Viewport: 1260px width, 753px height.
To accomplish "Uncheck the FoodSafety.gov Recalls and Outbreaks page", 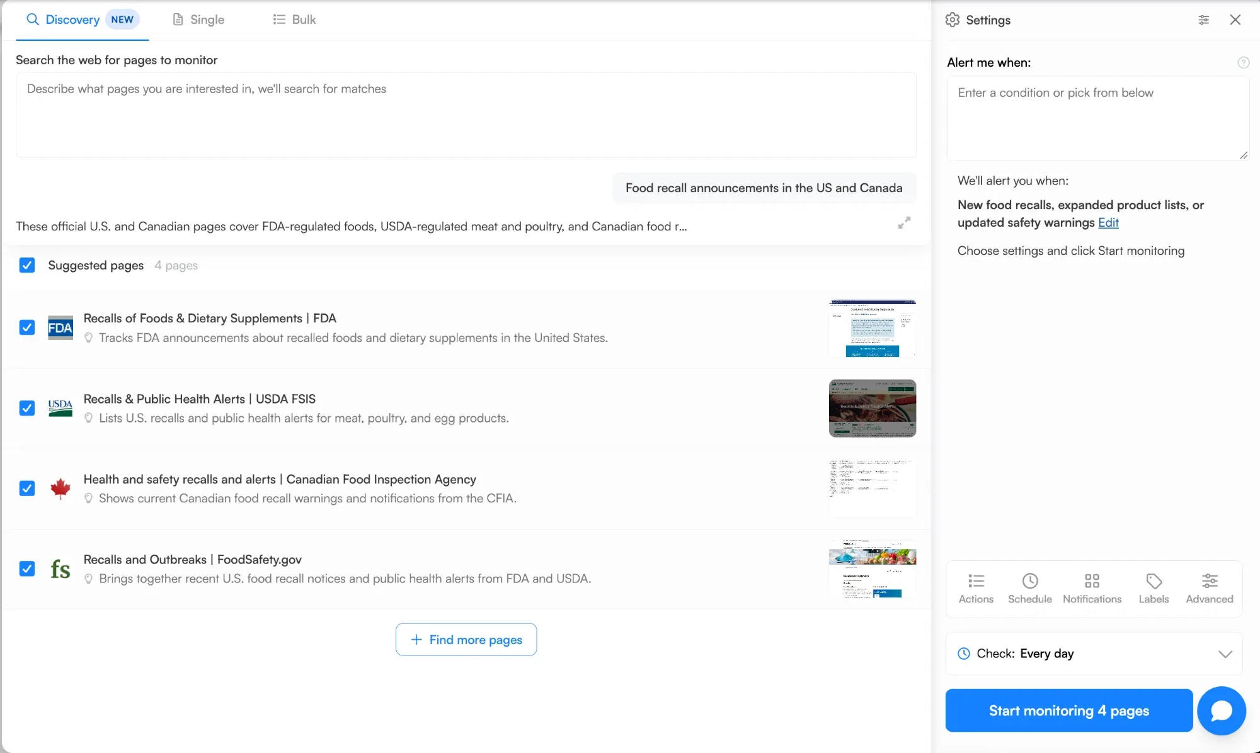I will click(x=27, y=569).
